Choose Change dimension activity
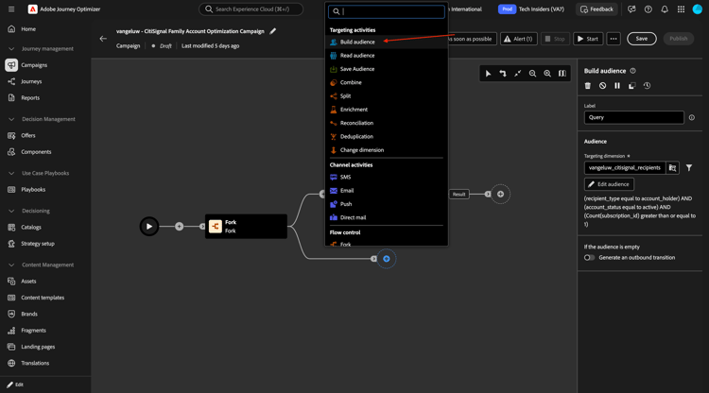709x393 pixels. (386, 150)
